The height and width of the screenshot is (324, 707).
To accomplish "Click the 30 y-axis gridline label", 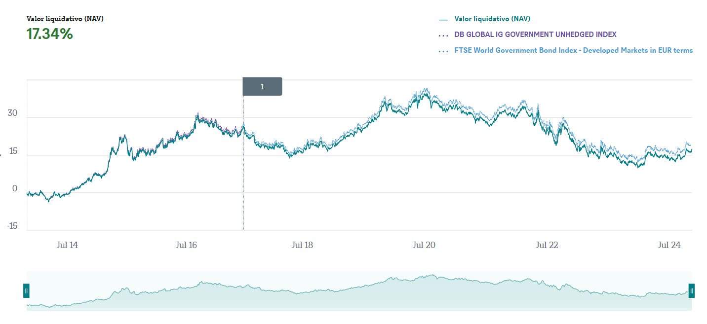I will (x=12, y=113).
